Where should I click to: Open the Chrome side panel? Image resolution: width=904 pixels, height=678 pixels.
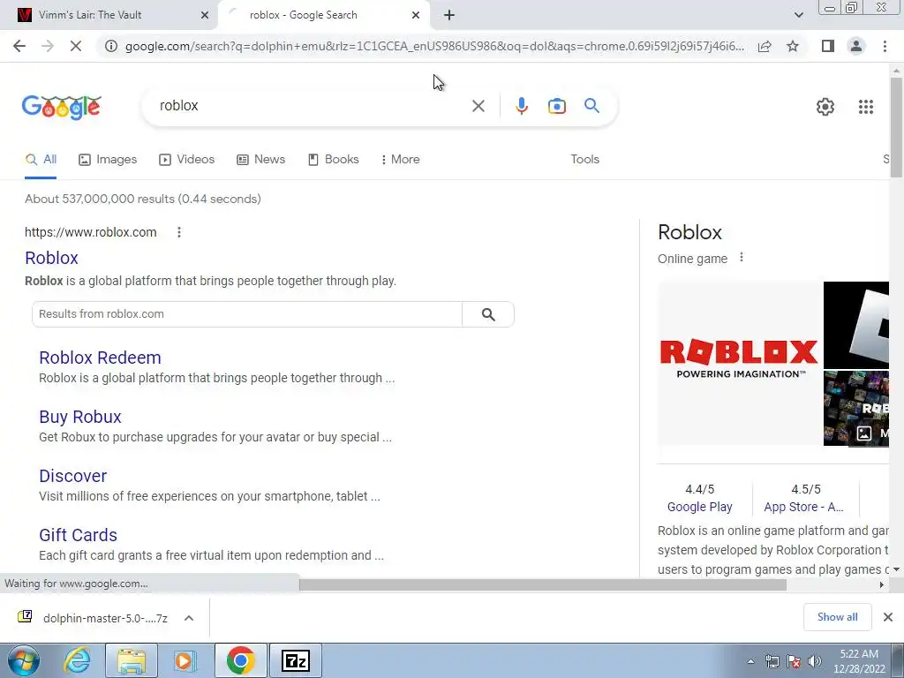click(828, 46)
